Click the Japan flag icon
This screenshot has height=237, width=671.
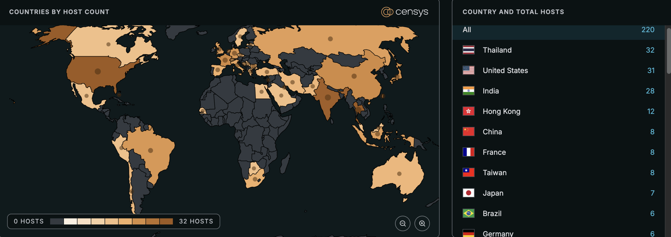pyautogui.click(x=468, y=193)
